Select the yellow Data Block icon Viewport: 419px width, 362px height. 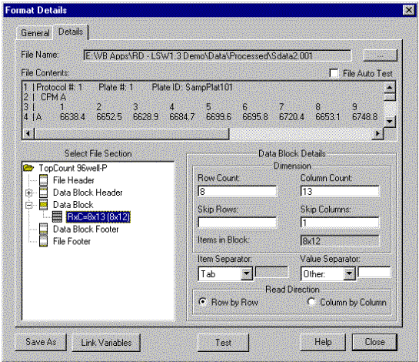(x=43, y=205)
